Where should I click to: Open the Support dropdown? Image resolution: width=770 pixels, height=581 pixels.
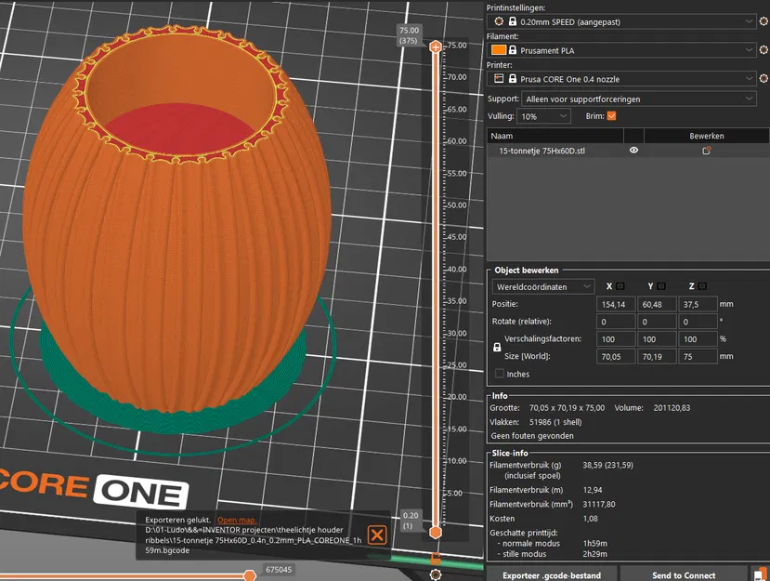[x=639, y=99]
